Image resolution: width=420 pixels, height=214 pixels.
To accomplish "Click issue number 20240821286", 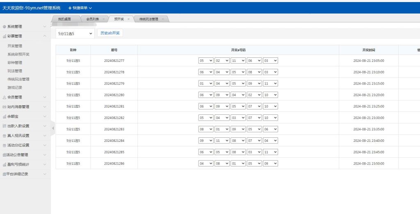I will click(114, 164).
